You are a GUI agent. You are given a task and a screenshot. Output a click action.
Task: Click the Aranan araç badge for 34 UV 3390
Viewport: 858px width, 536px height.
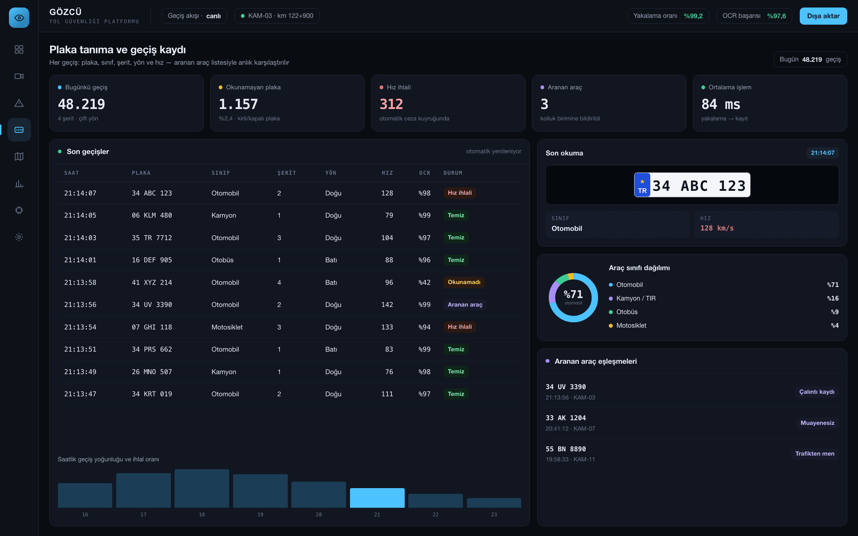click(x=465, y=304)
